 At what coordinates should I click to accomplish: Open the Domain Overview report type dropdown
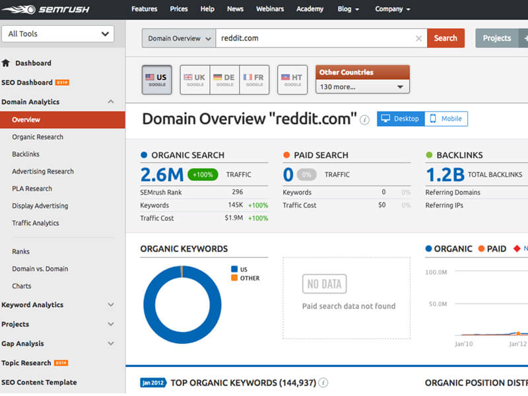[x=179, y=38]
